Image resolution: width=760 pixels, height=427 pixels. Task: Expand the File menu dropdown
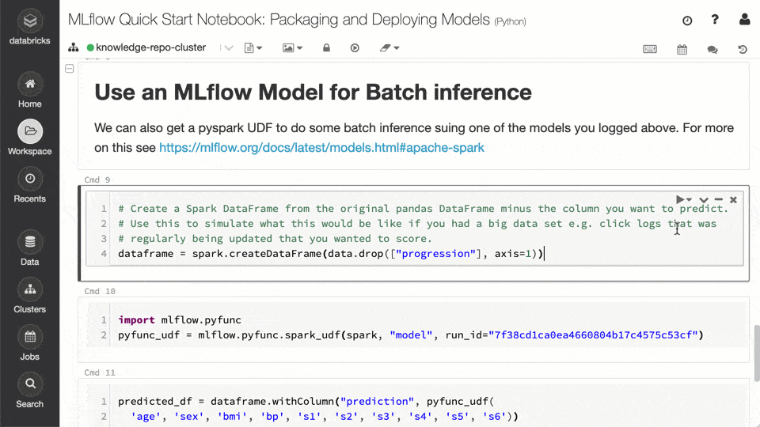253,48
